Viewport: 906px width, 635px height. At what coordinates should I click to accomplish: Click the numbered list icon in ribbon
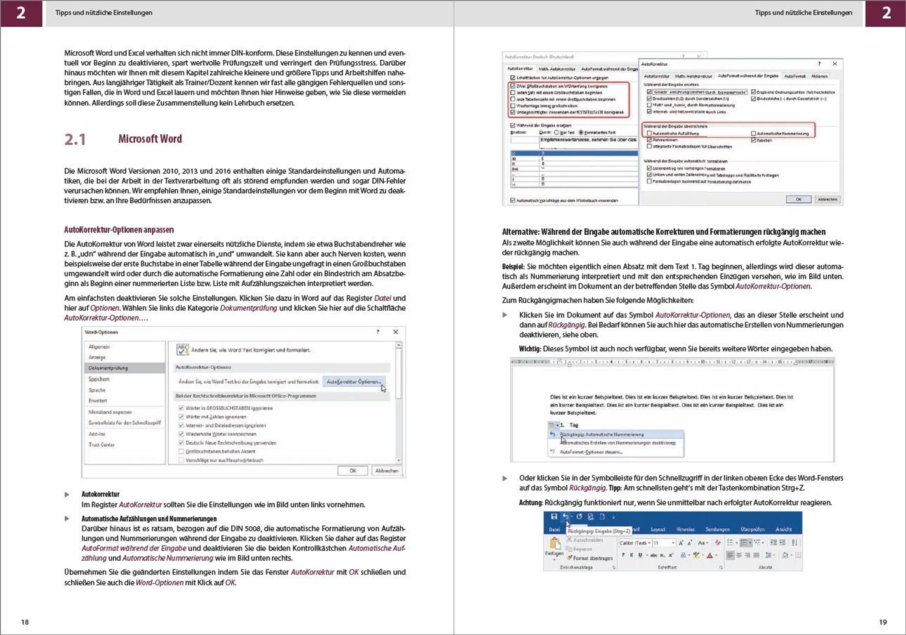pos(743,543)
